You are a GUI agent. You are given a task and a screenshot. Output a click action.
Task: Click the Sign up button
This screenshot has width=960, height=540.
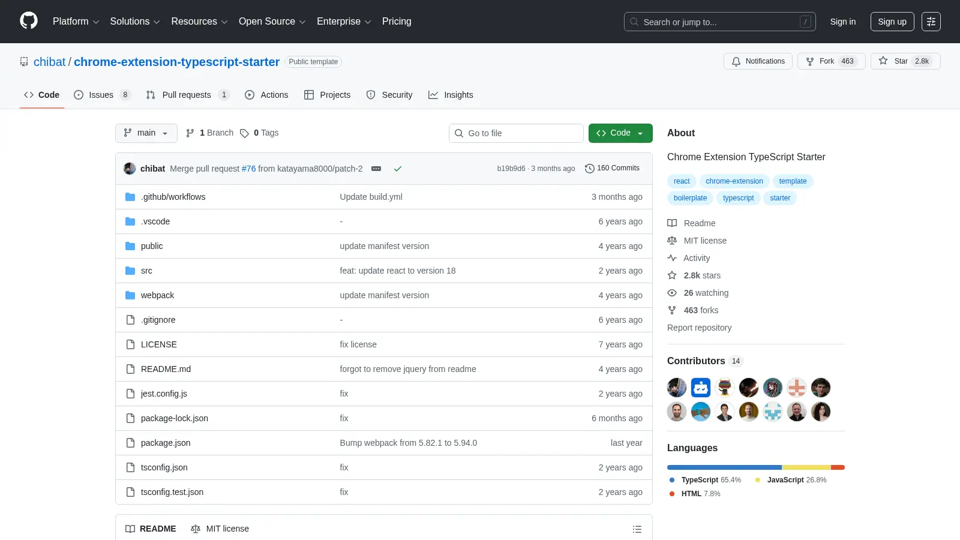point(892,22)
